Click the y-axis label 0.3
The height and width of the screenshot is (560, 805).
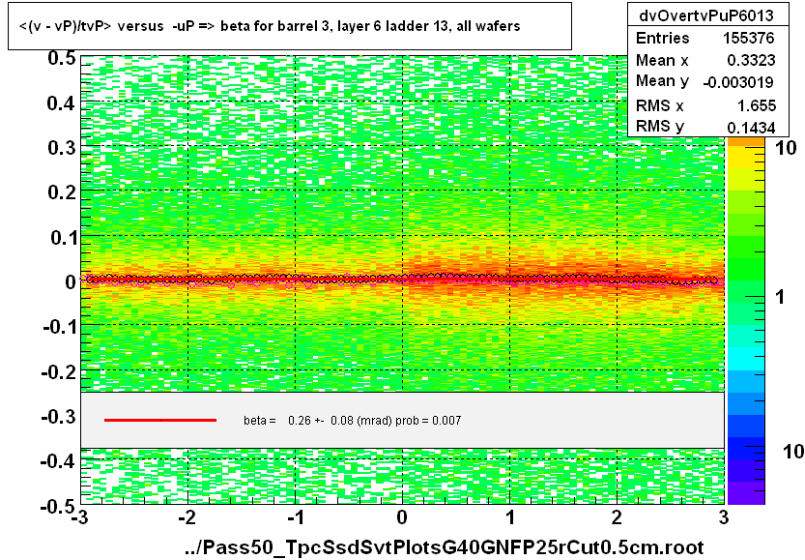62,148
